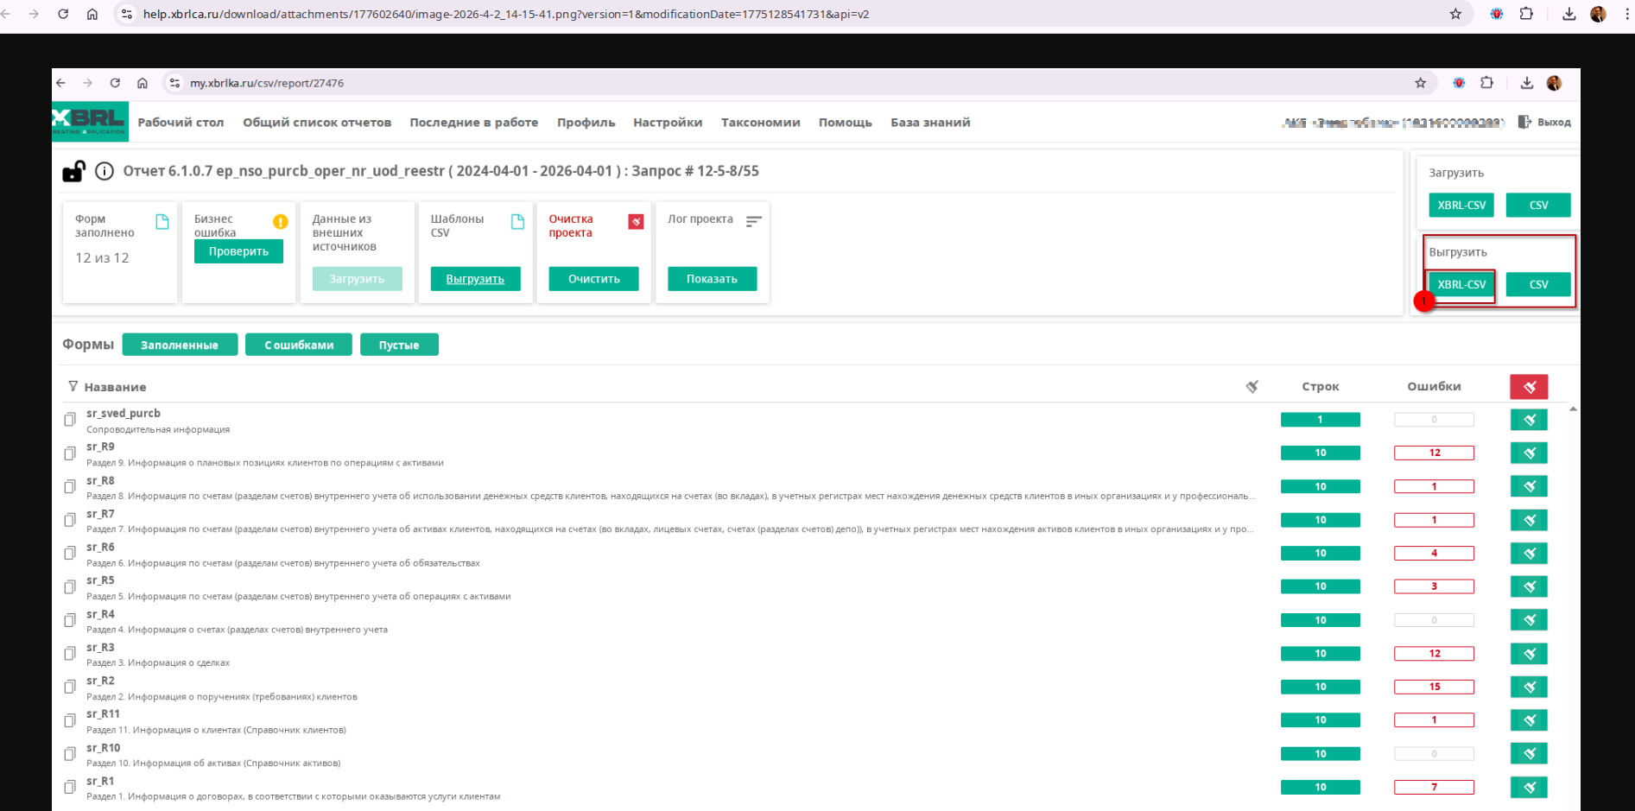Open the project log lines icon
The image size is (1635, 811).
pyautogui.click(x=753, y=222)
